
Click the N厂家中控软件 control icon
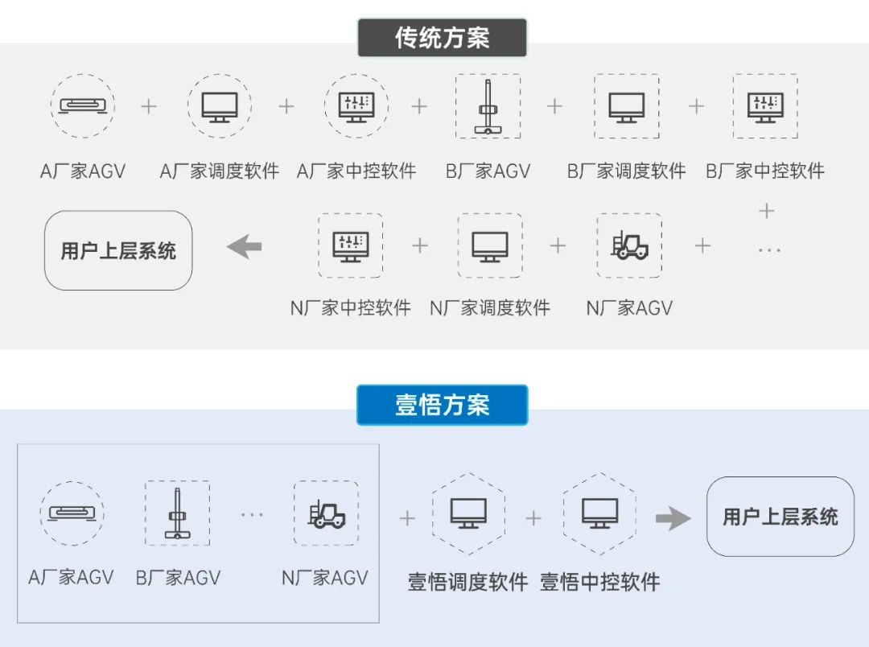pyautogui.click(x=350, y=245)
